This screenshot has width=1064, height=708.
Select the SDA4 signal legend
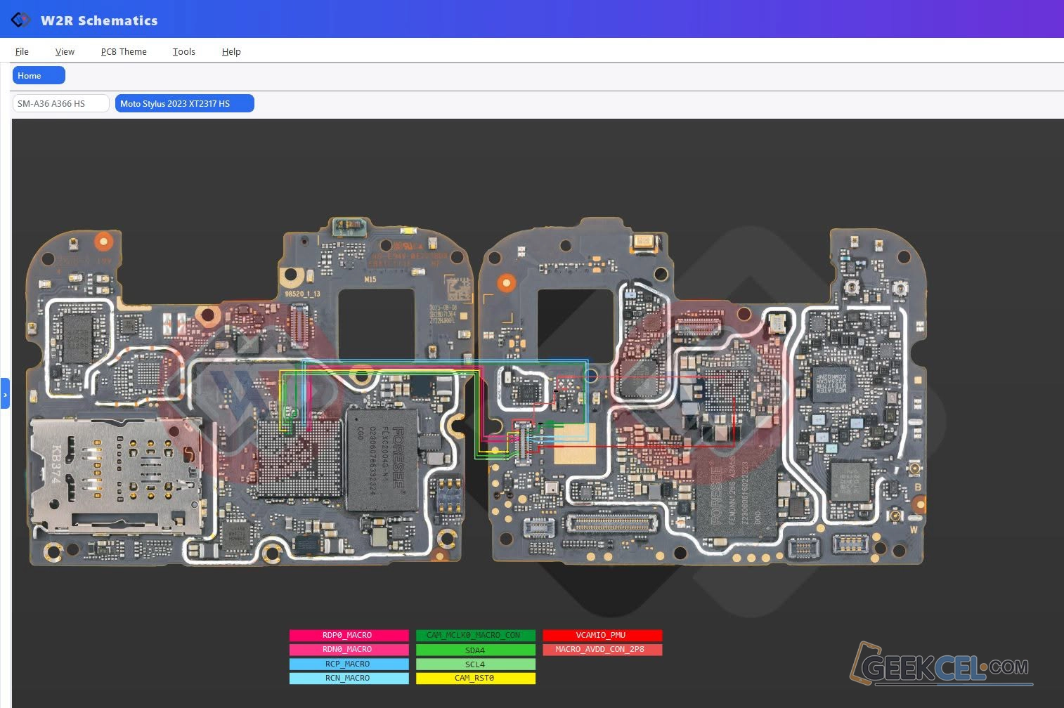(476, 650)
